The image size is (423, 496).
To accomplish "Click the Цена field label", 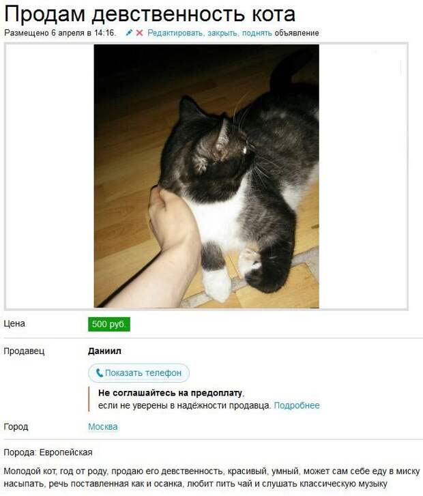I will click(14, 323).
